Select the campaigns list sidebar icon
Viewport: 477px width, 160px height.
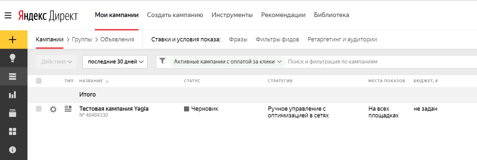point(12,76)
